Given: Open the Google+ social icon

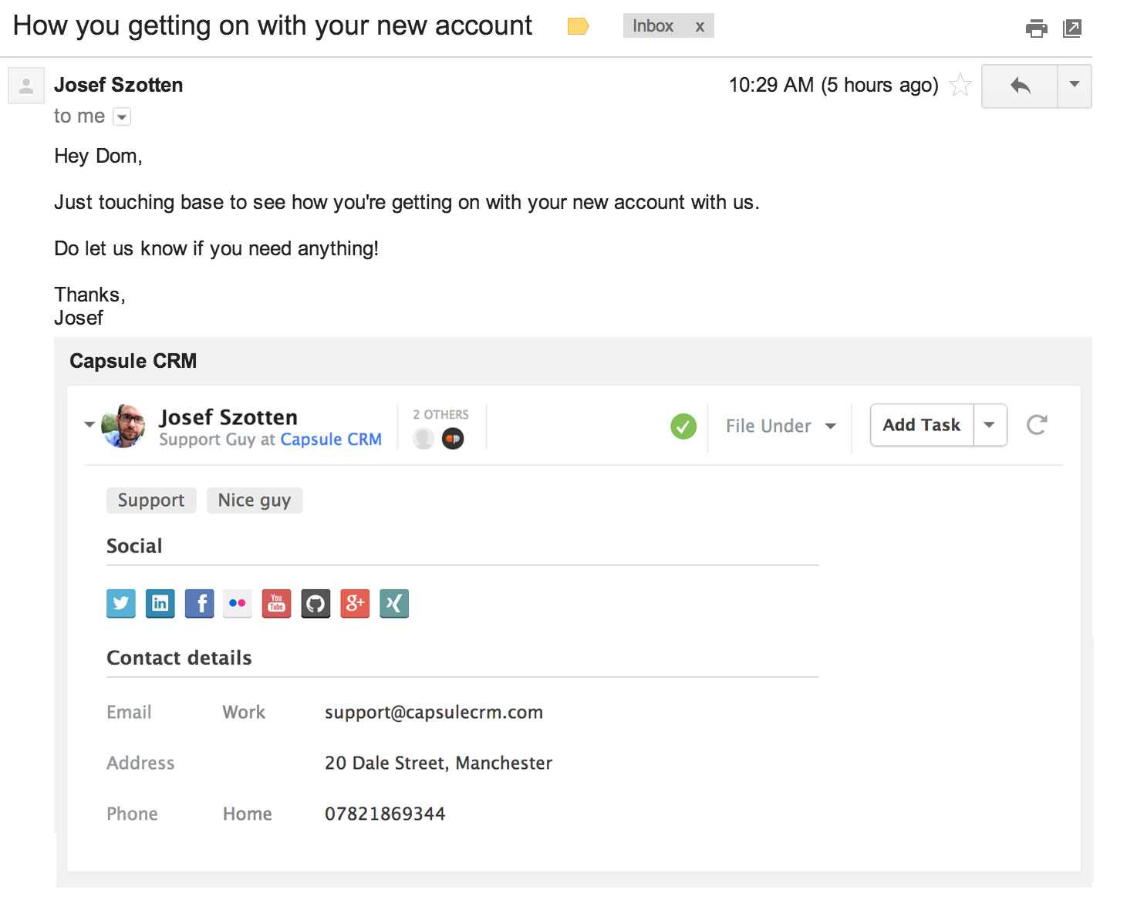Looking at the screenshot, I should coord(355,603).
